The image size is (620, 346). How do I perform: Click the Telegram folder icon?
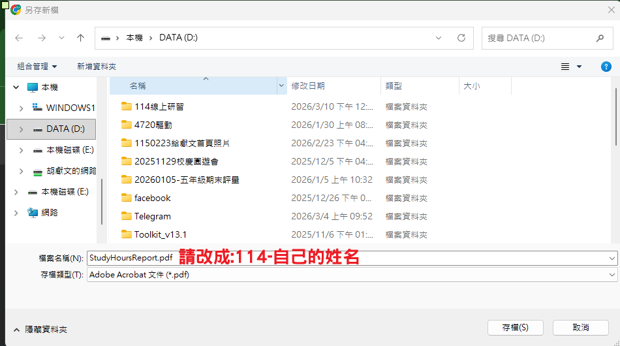coord(127,216)
